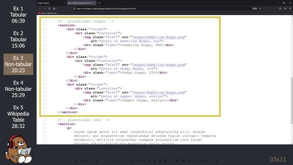Click the lock icon in address bar
Image resolution: width=293 pixels, height=165 pixels.
click(74, 9)
